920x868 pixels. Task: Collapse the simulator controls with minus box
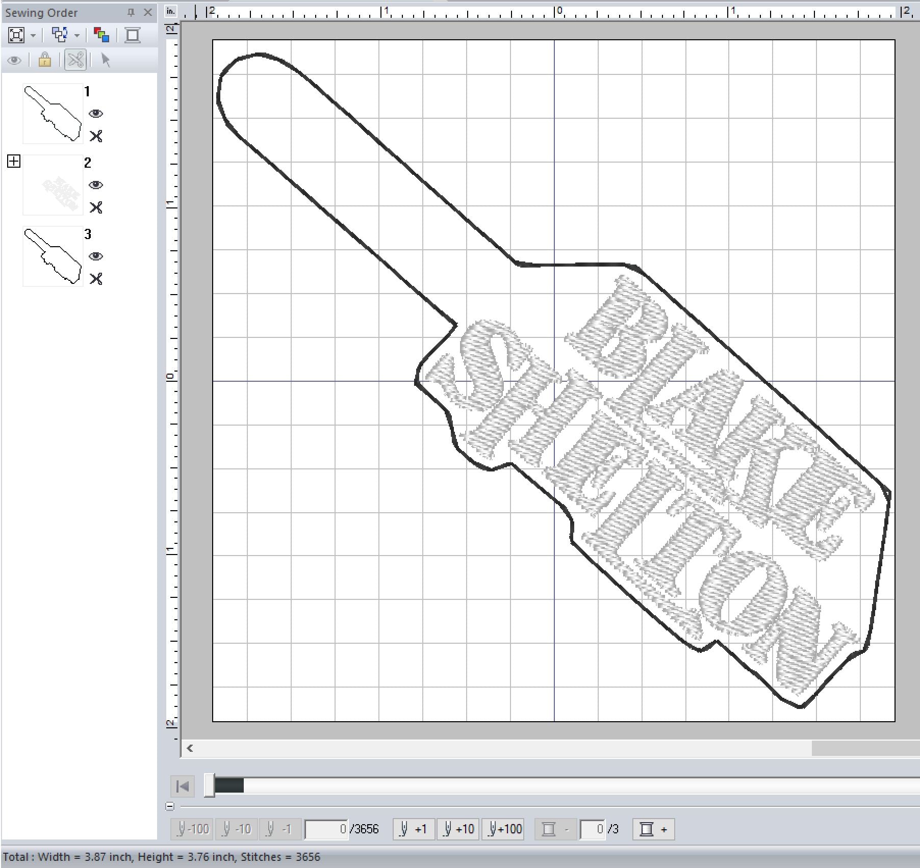pos(170,806)
